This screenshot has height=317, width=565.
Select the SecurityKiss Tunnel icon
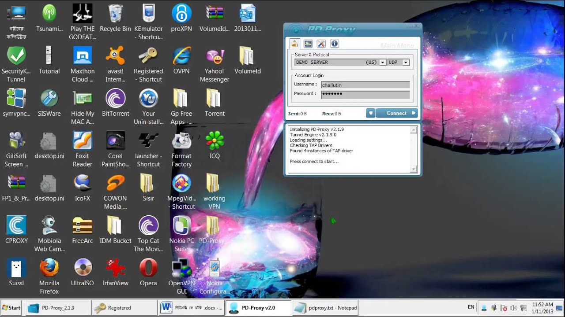click(x=16, y=64)
